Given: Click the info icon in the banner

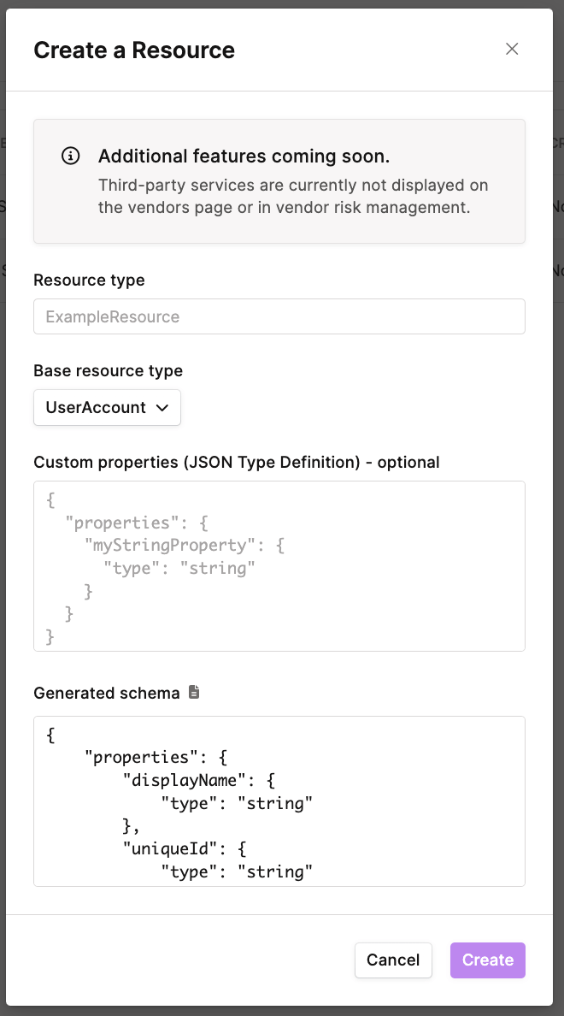Looking at the screenshot, I should 71,157.
